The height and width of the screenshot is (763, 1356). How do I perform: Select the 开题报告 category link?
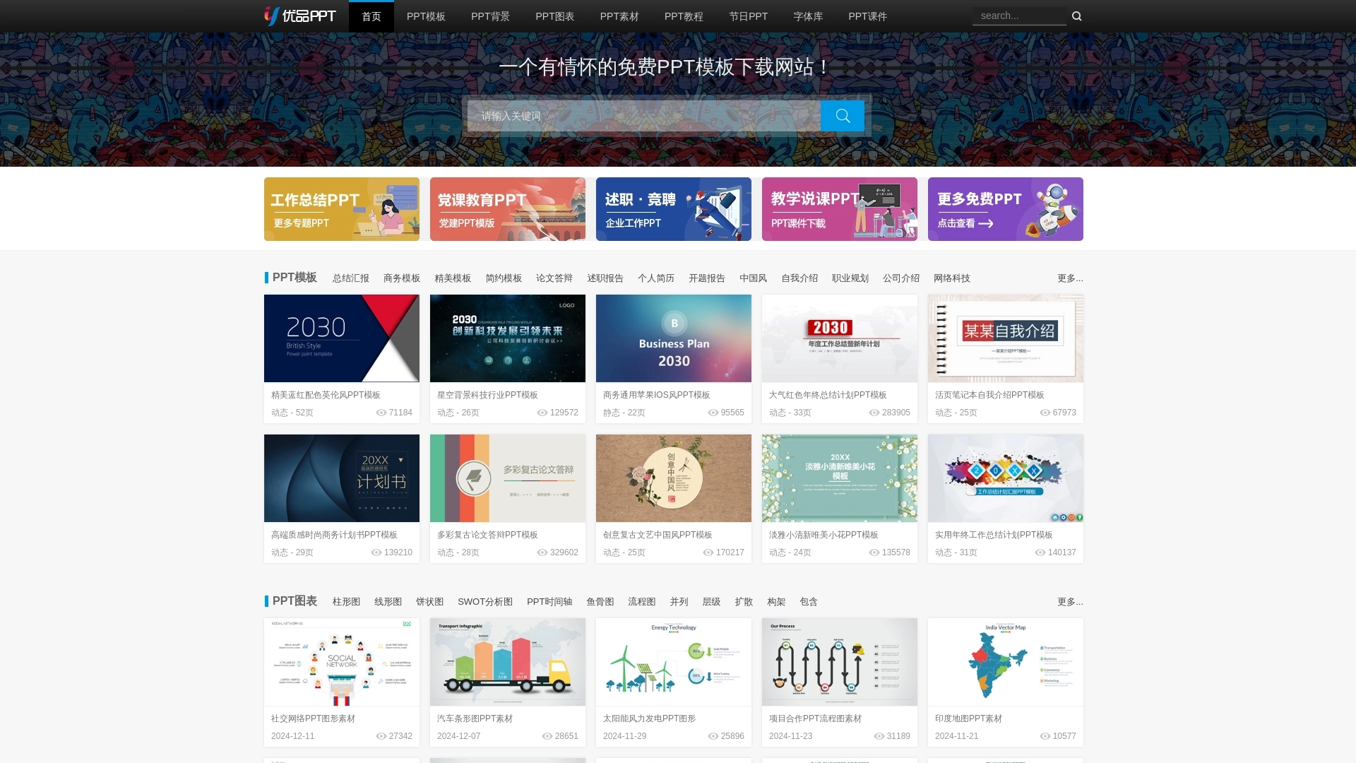707,278
